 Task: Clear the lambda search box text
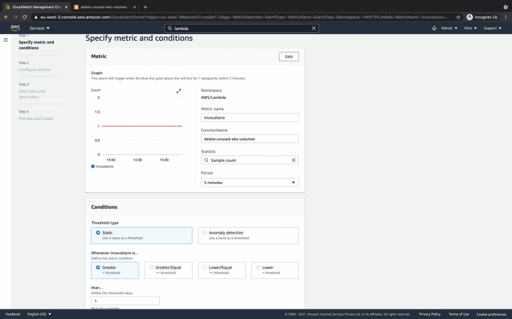314,29
